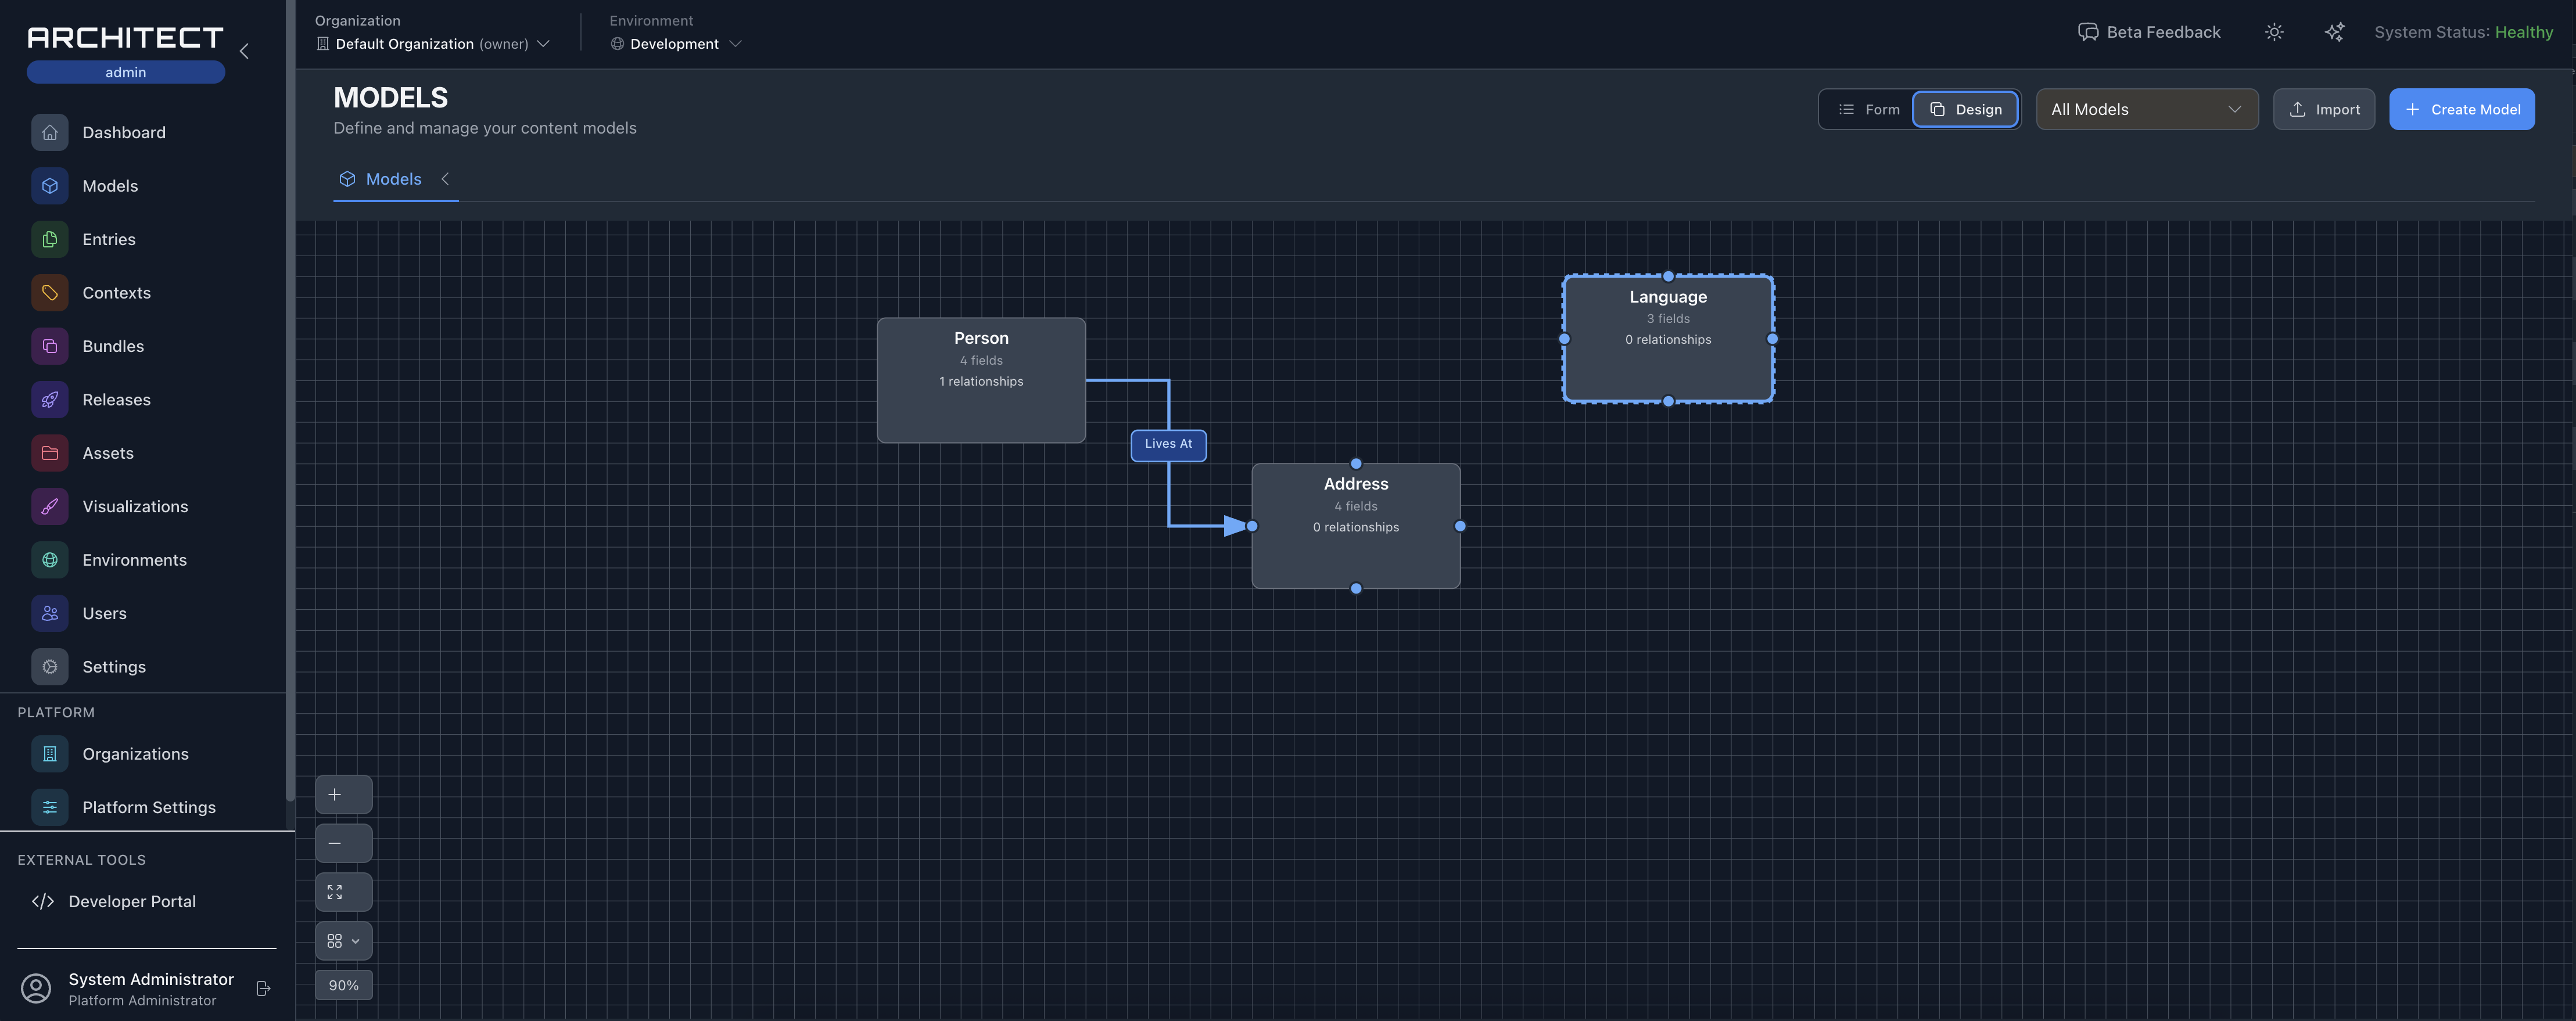The image size is (2576, 1021).
Task: Click the user avatar icon at bottom left
Action: click(x=36, y=988)
